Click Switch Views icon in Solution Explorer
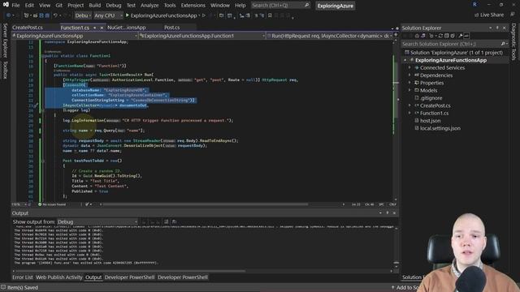 pyautogui.click(x=423, y=36)
